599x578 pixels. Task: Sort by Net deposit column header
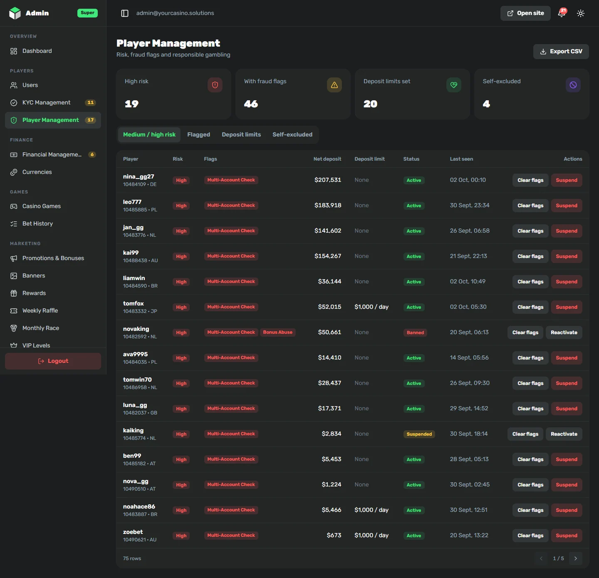[327, 159]
